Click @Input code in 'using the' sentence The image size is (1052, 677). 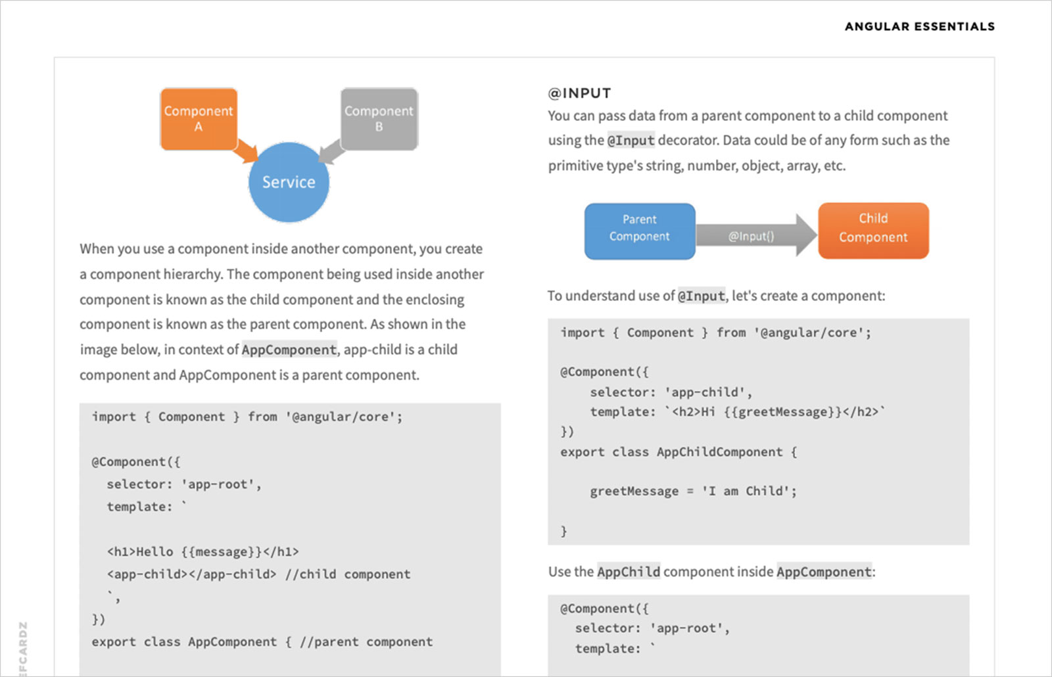[631, 141]
